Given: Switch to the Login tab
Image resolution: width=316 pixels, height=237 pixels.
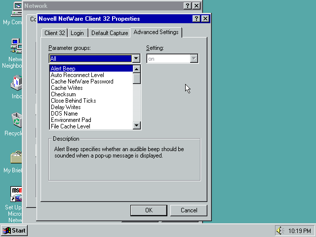Looking at the screenshot, I should 77,33.
